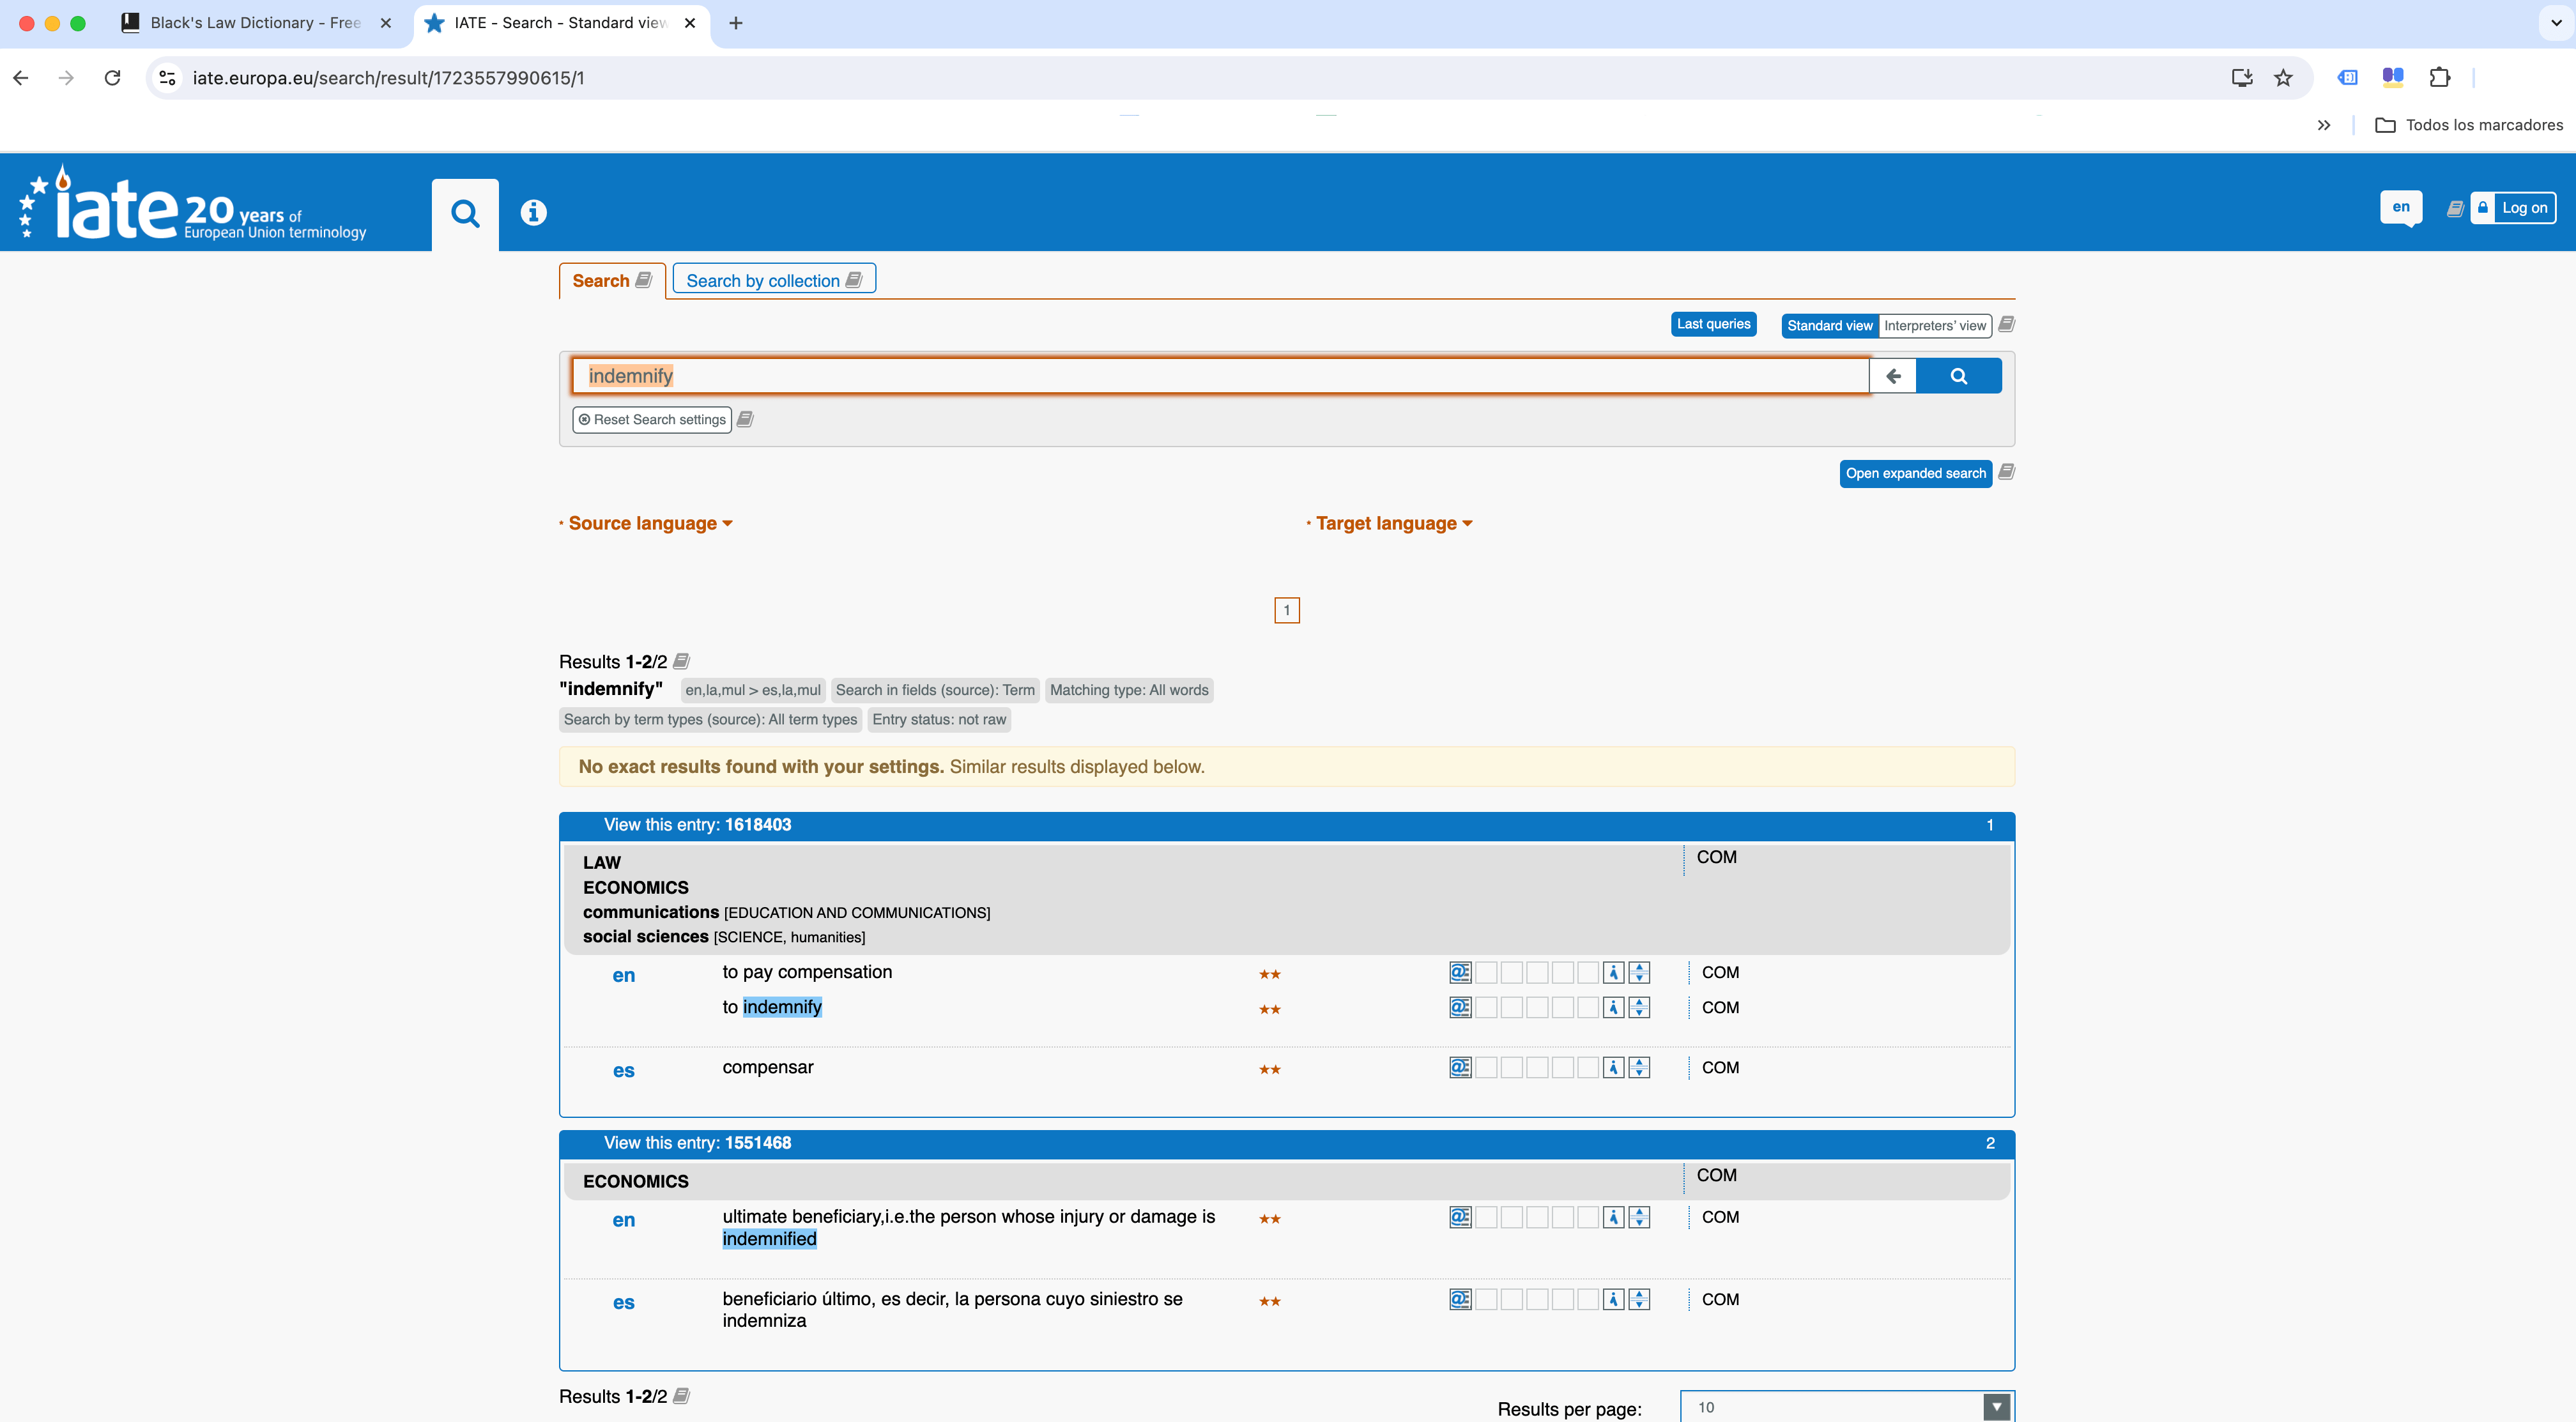
Task: Expand the Source language section
Action: click(649, 523)
